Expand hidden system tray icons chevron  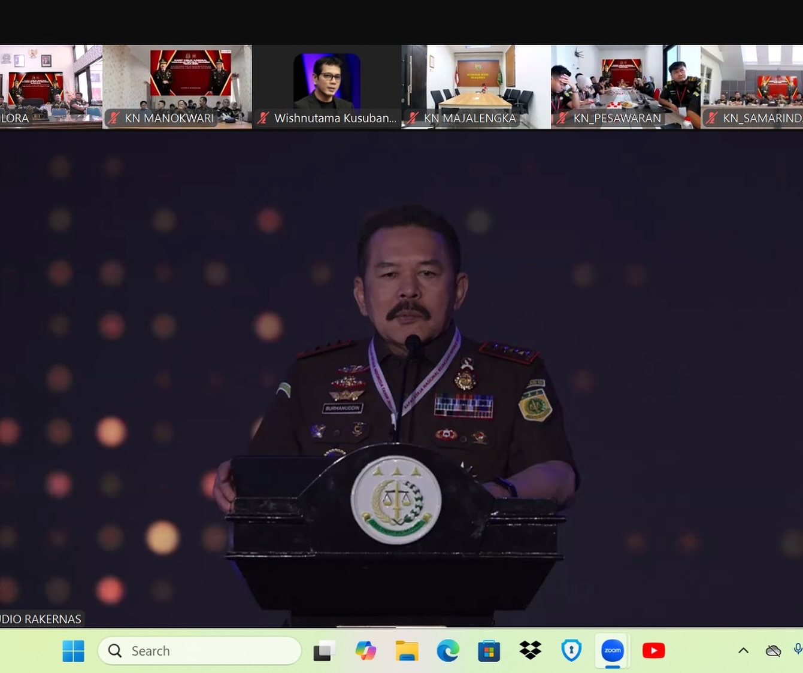(743, 650)
